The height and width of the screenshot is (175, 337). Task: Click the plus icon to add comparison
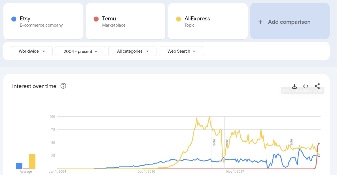pyautogui.click(x=260, y=22)
